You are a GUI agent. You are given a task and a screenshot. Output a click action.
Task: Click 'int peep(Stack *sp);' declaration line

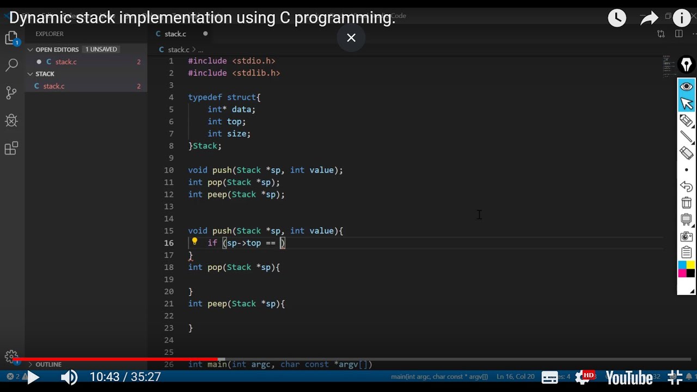tap(236, 194)
